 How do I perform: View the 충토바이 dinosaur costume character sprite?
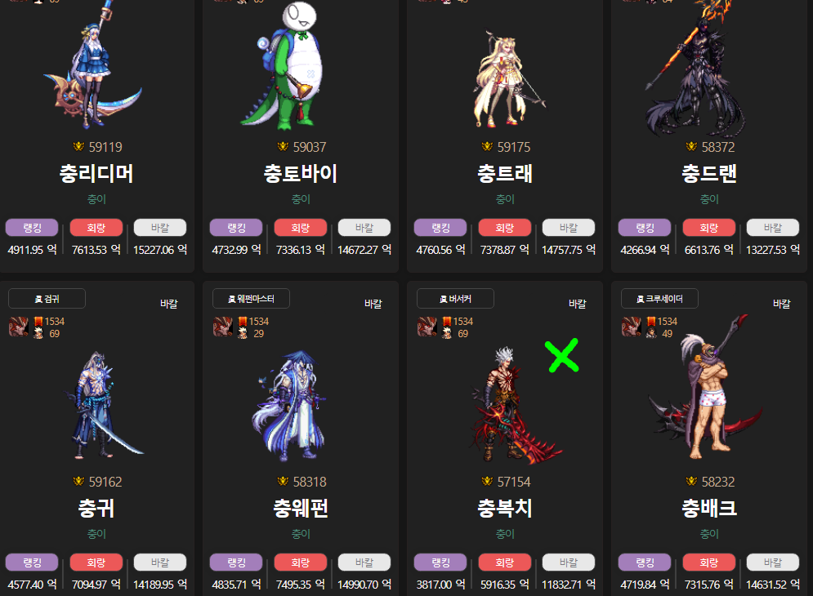click(x=284, y=64)
